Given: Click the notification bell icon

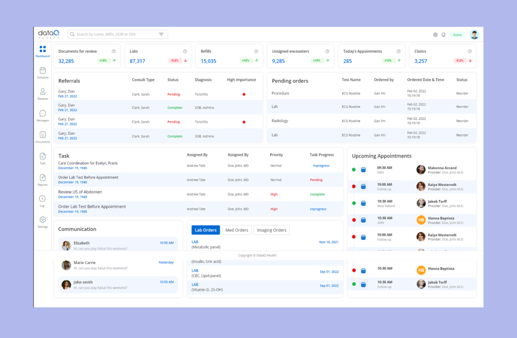Looking at the screenshot, I should 443,35.
